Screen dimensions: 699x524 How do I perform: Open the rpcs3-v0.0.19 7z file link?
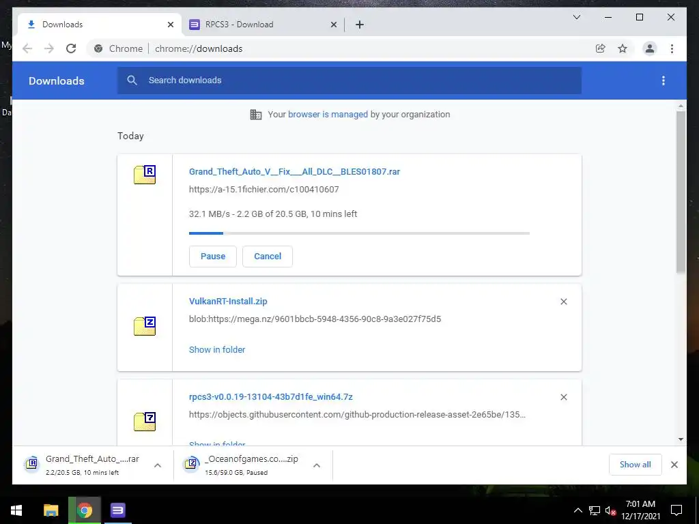[x=270, y=396]
